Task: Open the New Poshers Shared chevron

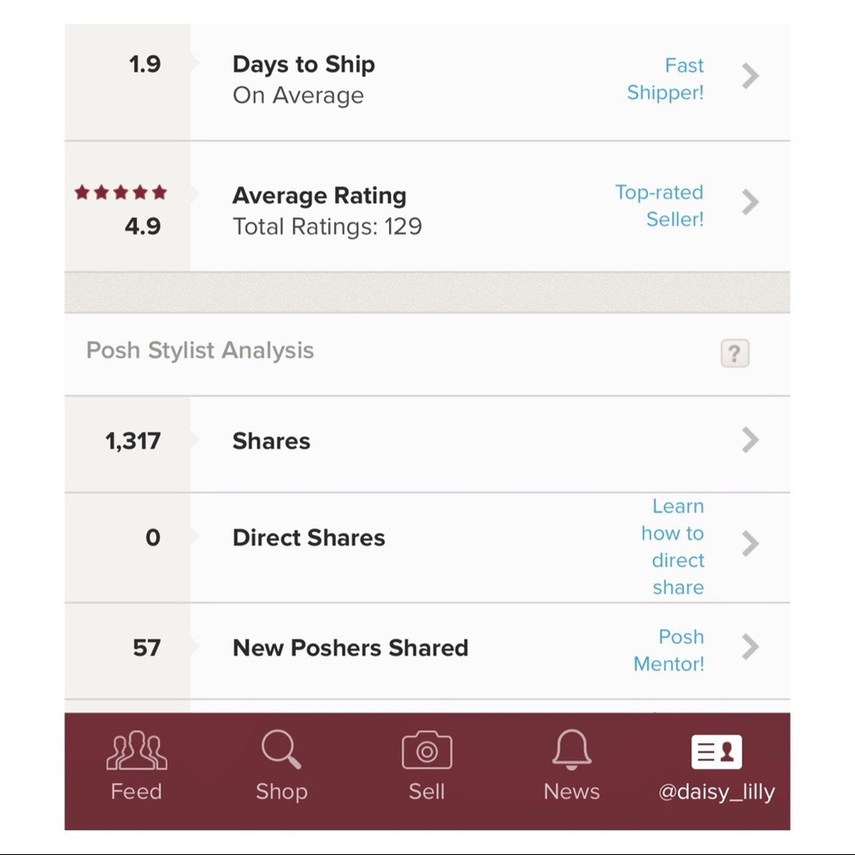Action: click(750, 646)
